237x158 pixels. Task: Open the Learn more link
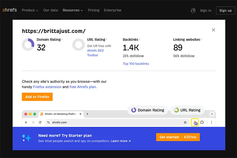tap(120, 141)
